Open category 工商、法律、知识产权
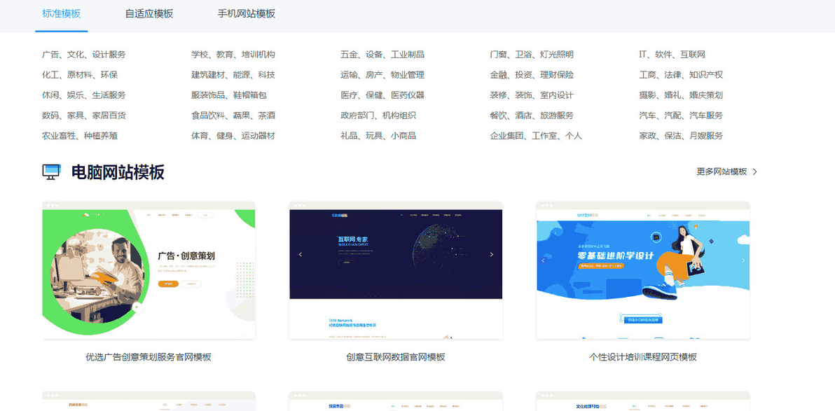835x411 pixels. tap(681, 74)
